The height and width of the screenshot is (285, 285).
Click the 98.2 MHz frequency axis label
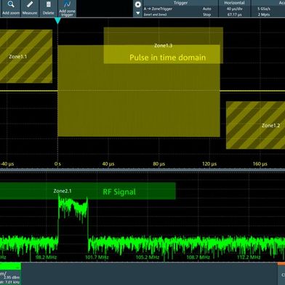coord(46,257)
